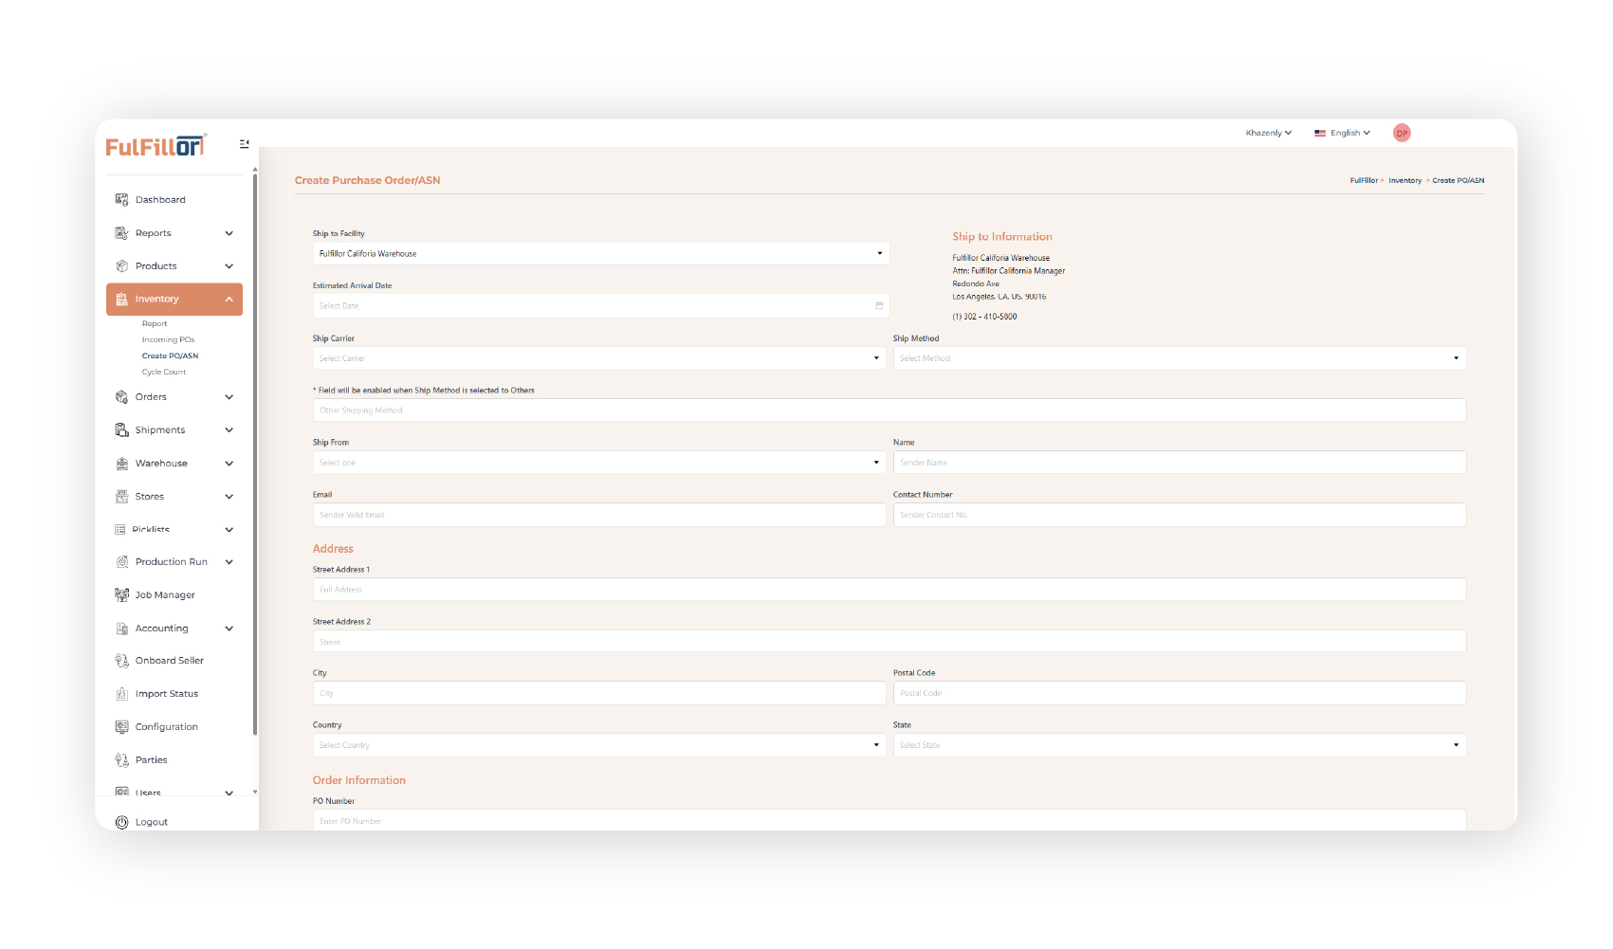Click the Inventory breadcrumb link
This screenshot has height=949, width=1613.
(1405, 180)
